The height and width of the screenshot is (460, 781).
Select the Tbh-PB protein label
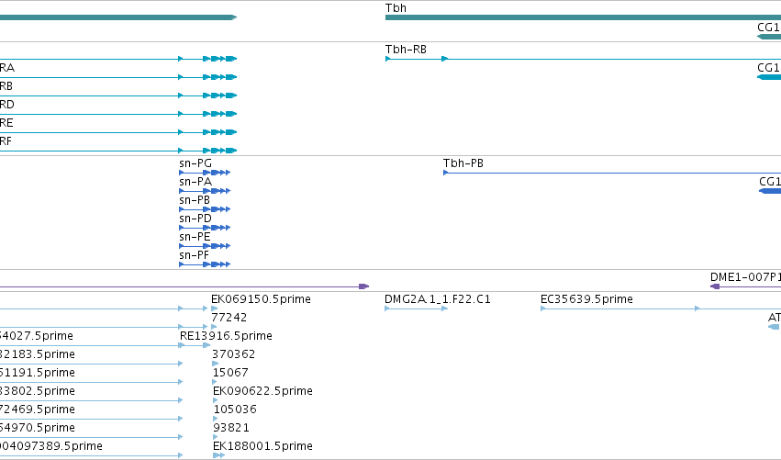pos(463,163)
